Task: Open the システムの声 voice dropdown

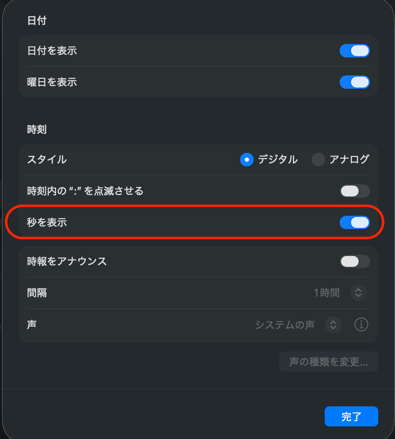Action: tap(285, 324)
